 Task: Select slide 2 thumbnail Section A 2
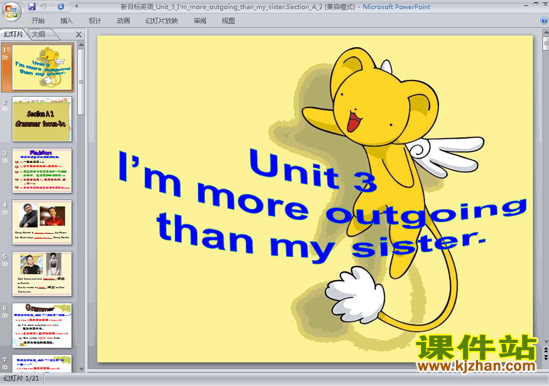(x=42, y=119)
